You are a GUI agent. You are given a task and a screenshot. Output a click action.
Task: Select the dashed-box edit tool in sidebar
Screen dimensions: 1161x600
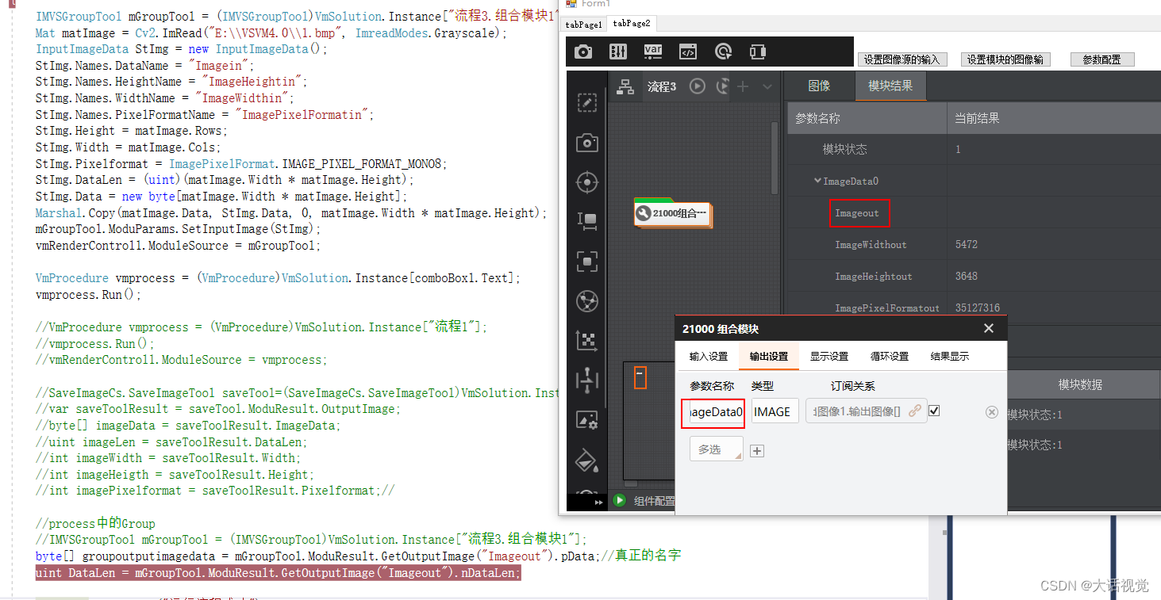(586, 102)
